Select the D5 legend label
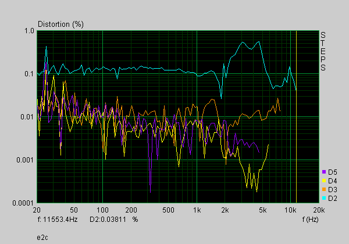Screen dimensions: 349x244 click(x=333, y=172)
